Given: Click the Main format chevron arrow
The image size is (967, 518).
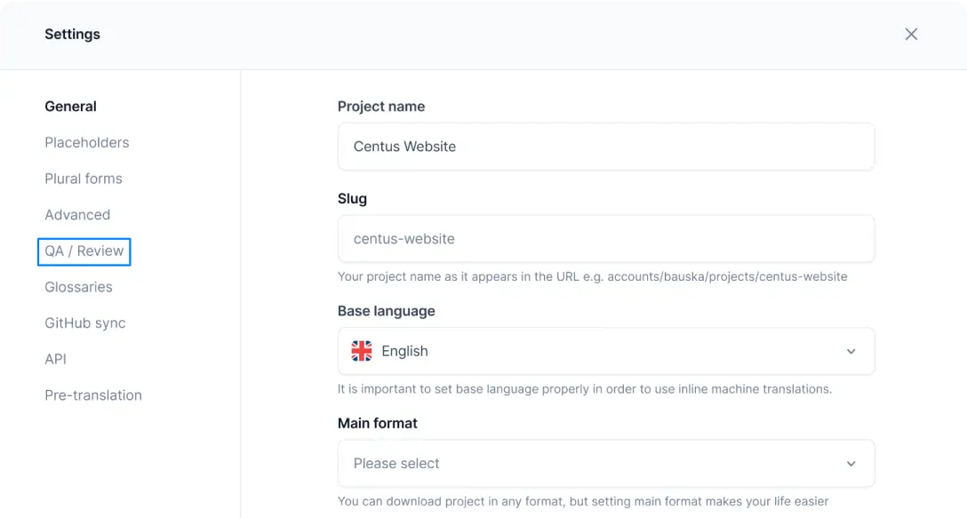Looking at the screenshot, I should 851,464.
